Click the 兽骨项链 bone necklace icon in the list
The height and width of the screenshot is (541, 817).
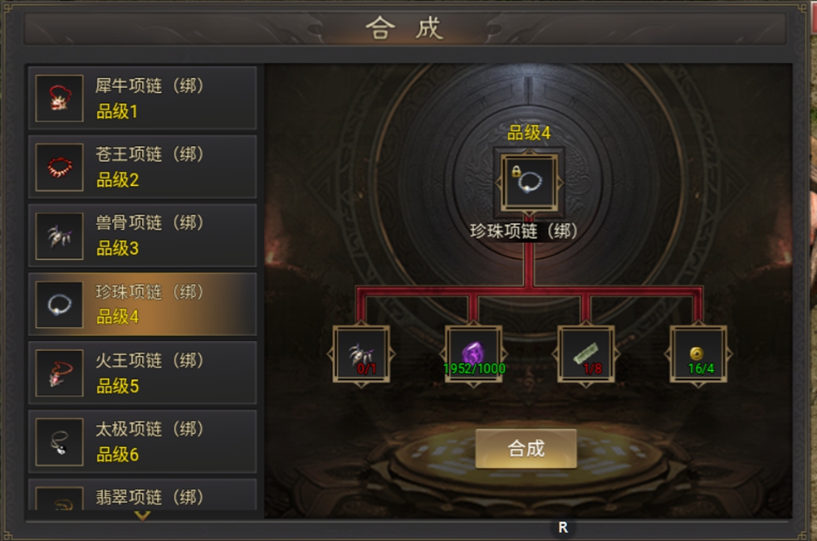pyautogui.click(x=60, y=236)
